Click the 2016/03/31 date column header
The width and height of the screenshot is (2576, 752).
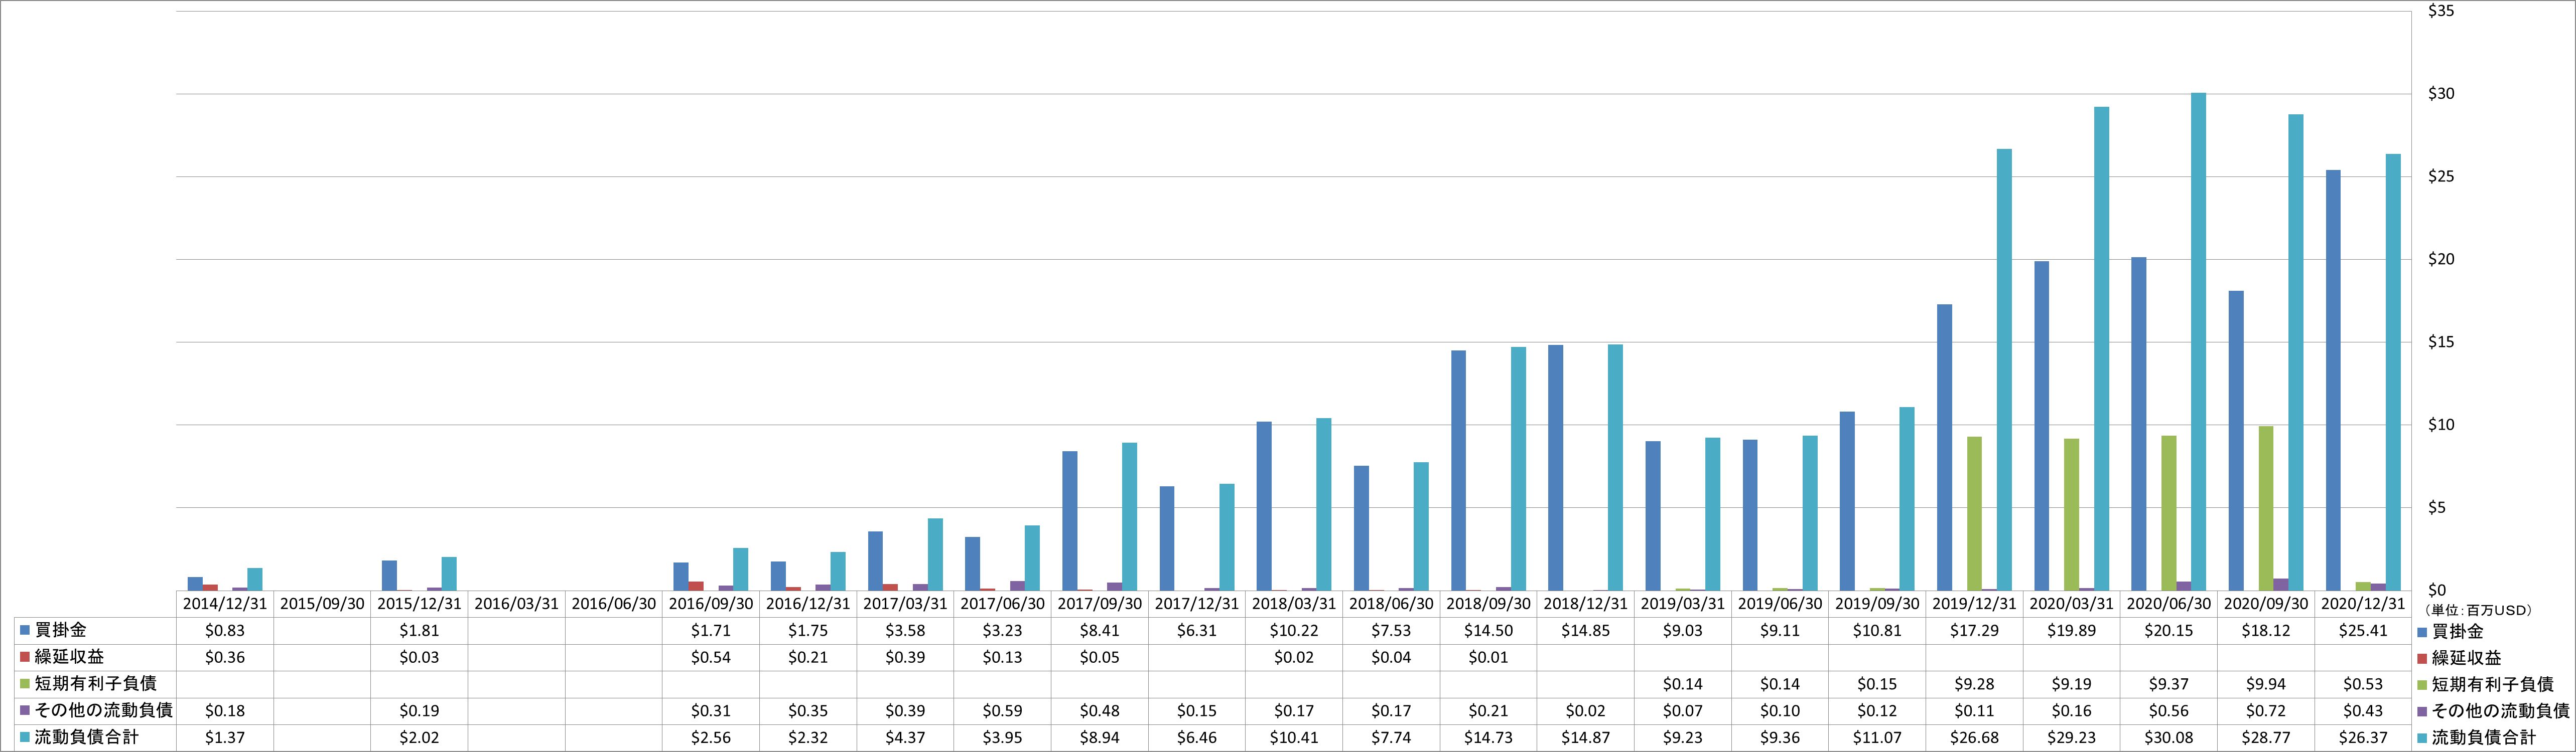click(x=516, y=604)
